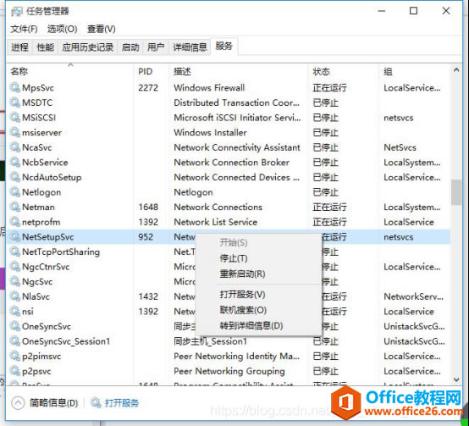Click the vertical scrollbar thumb
Image resolution: width=469 pixels, height=426 pixels.
click(x=456, y=192)
